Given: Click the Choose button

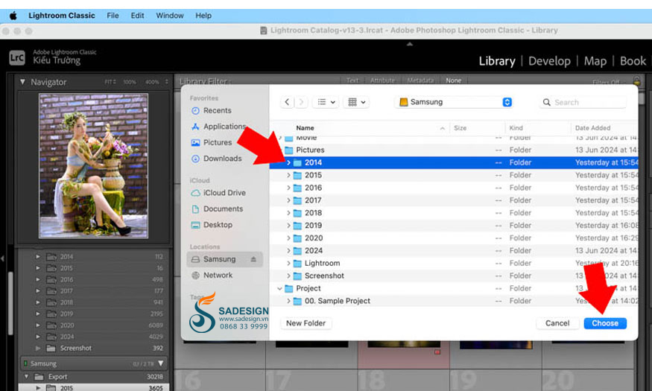Looking at the screenshot, I should point(604,323).
